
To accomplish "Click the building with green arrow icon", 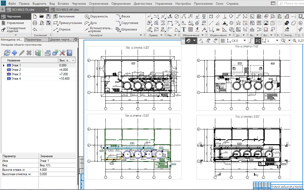I will tap(38, 53).
